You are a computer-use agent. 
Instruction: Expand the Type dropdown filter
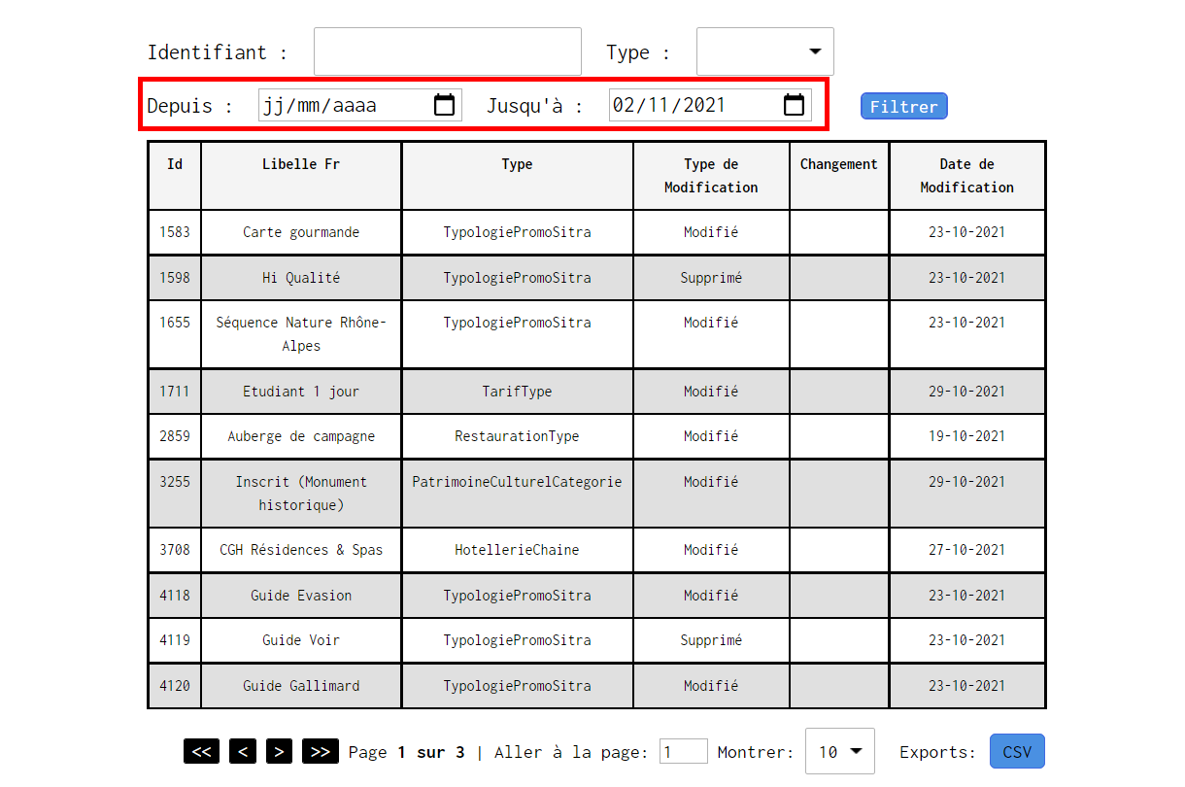765,51
